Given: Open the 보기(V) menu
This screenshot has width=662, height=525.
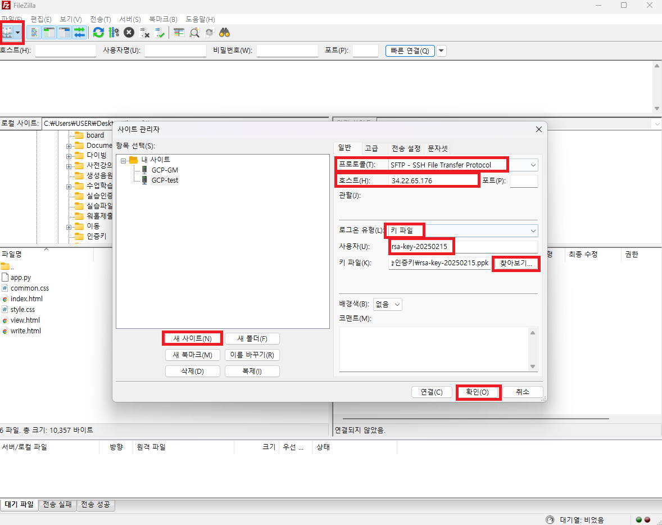Looking at the screenshot, I should (70, 20).
